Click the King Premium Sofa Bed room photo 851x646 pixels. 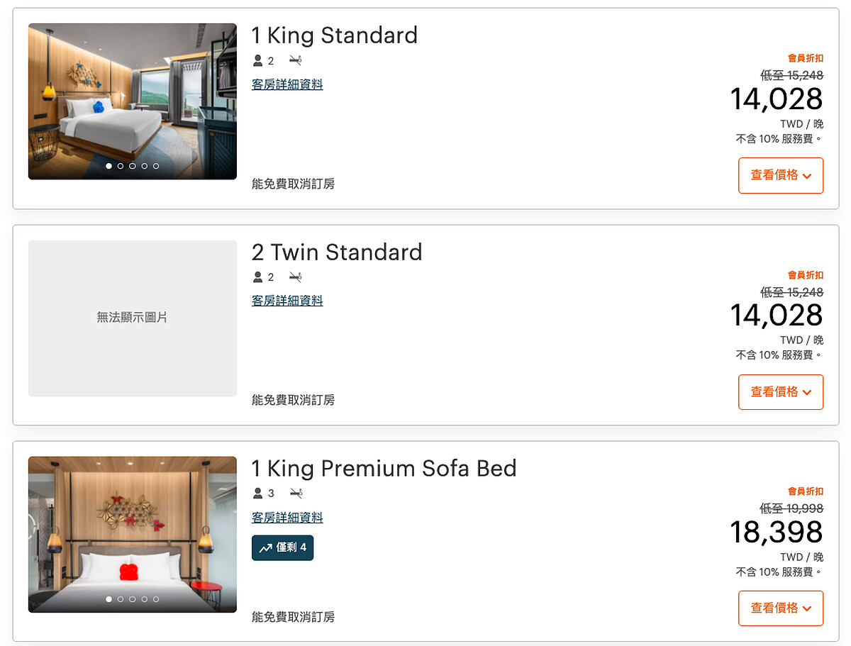(133, 525)
